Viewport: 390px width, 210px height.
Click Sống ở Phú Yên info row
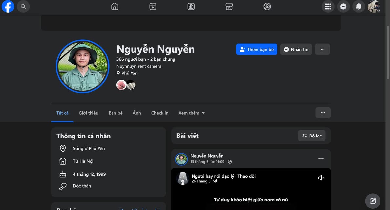coord(89,149)
